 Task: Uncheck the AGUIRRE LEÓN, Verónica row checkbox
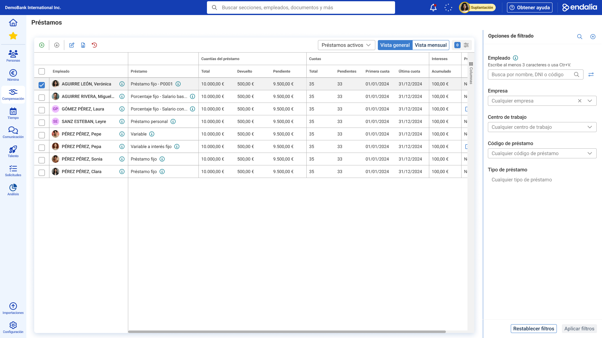(x=42, y=85)
